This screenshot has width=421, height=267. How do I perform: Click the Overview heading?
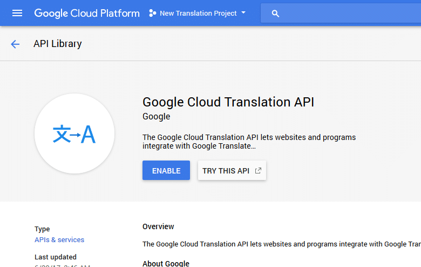(158, 226)
